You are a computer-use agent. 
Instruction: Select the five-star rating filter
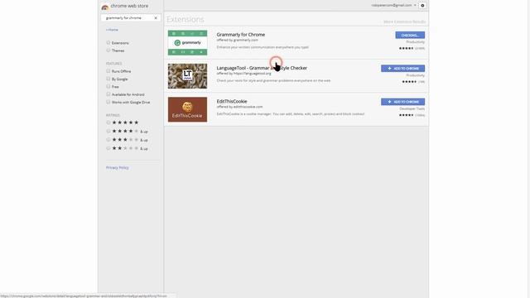tap(108, 123)
